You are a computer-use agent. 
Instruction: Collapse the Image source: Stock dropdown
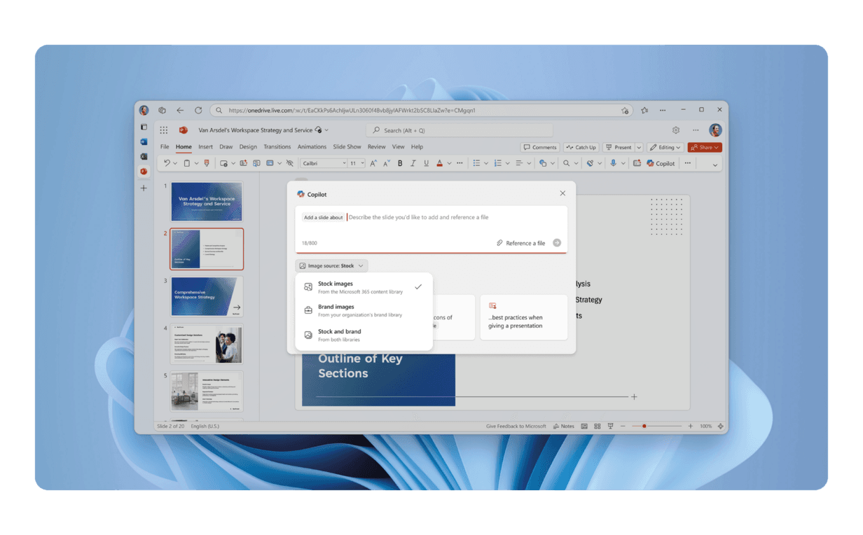click(x=331, y=266)
